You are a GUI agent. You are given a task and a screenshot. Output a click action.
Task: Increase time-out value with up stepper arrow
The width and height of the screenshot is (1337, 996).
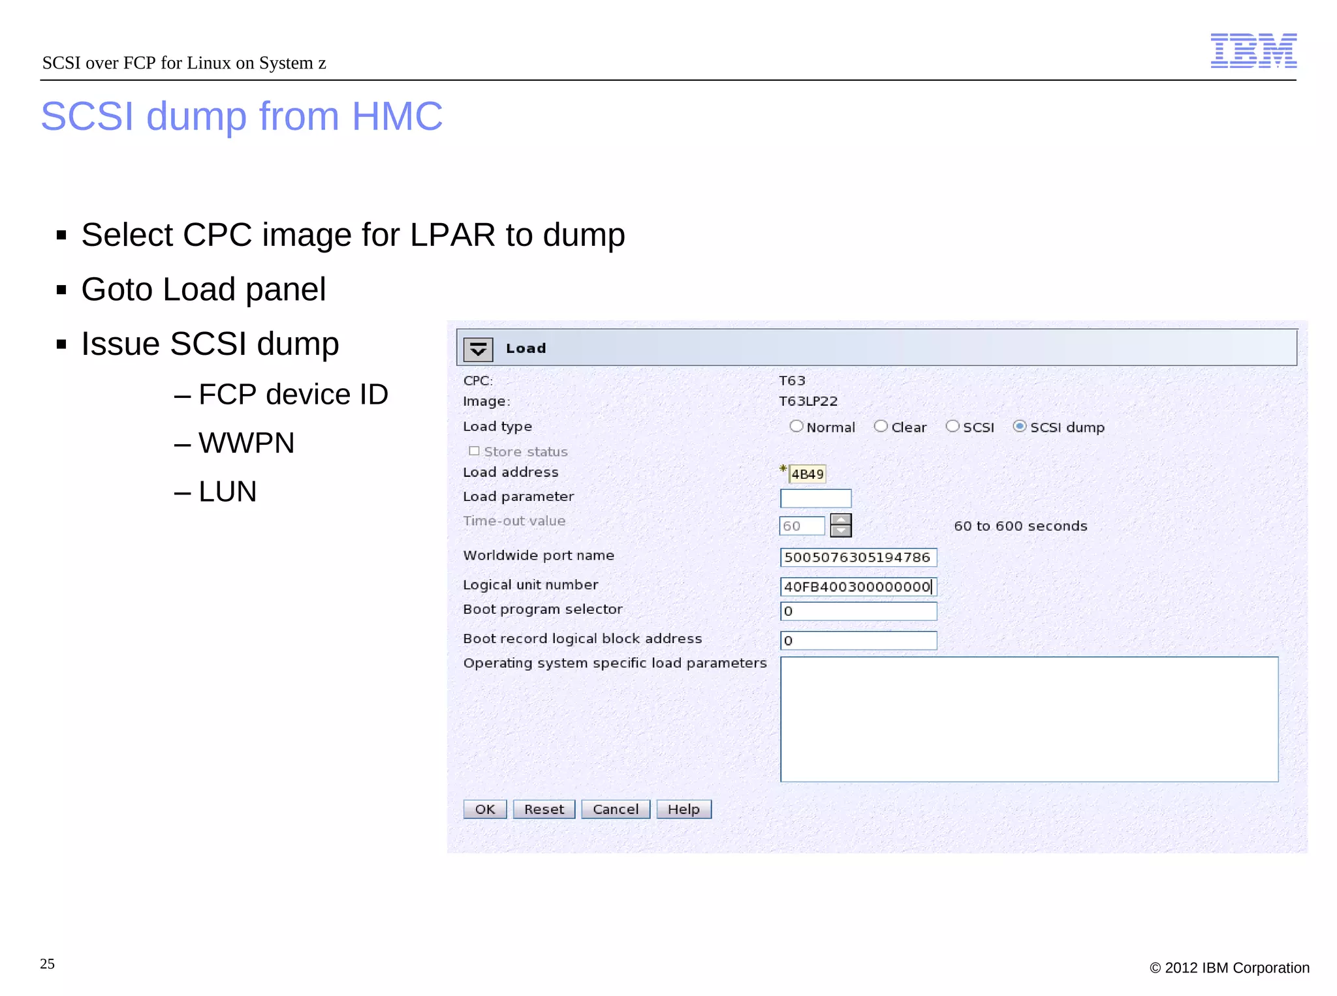[841, 520]
